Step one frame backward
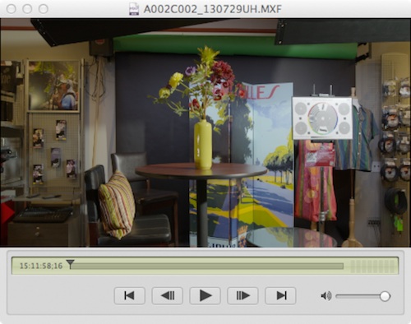The image size is (411, 324). click(x=167, y=295)
